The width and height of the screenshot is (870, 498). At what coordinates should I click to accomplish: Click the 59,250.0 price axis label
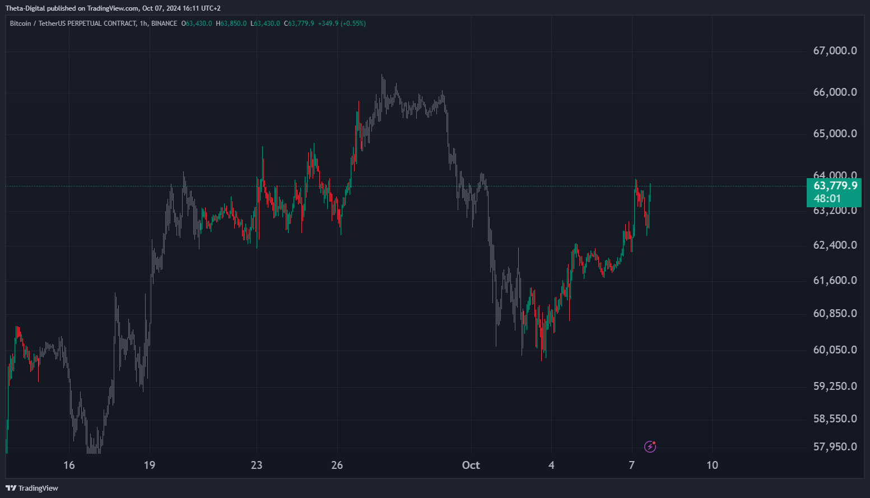click(x=835, y=387)
